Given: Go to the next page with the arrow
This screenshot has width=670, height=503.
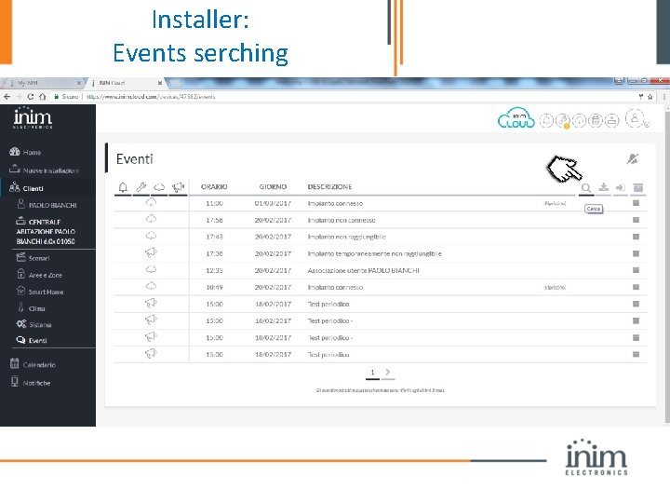Looking at the screenshot, I should [x=387, y=373].
